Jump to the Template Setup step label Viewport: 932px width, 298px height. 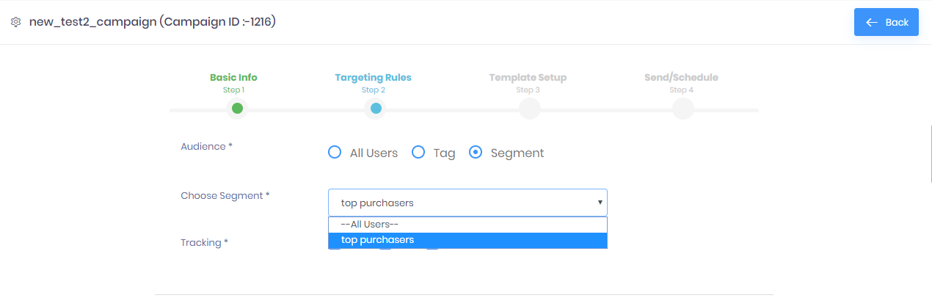[528, 77]
